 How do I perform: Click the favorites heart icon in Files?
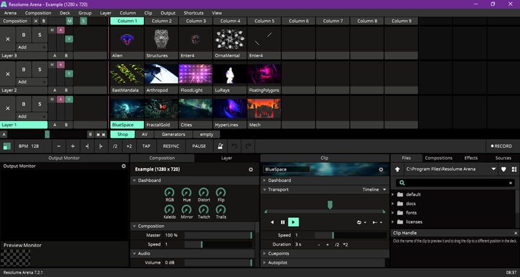point(504,169)
